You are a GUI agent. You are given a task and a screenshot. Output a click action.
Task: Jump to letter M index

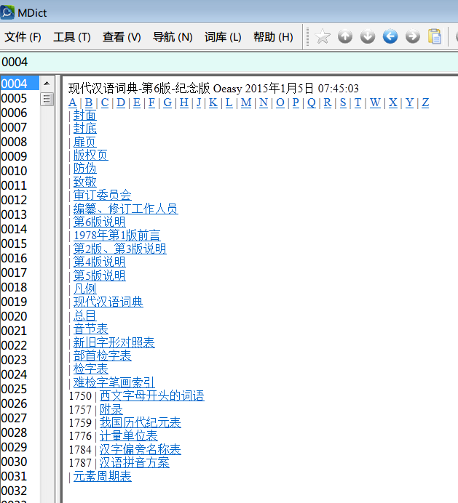[x=246, y=102]
